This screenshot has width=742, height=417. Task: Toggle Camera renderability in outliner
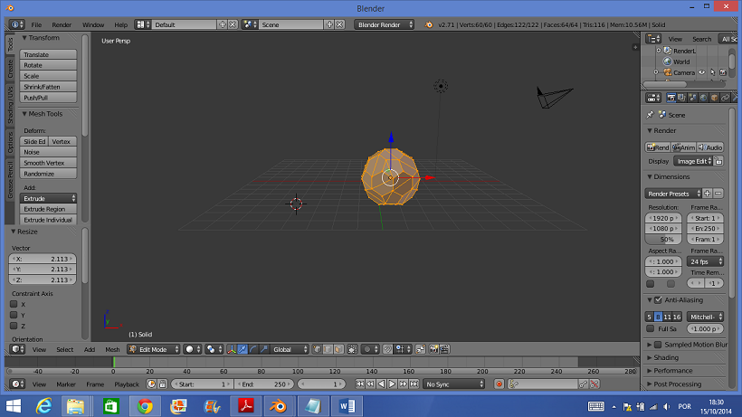tap(723, 72)
